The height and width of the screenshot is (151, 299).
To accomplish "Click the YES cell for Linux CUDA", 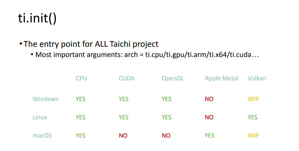I will 124,117.
